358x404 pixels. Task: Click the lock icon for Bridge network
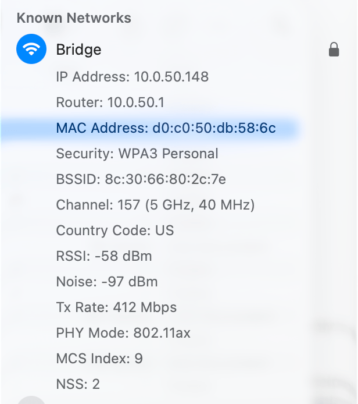[x=334, y=50]
